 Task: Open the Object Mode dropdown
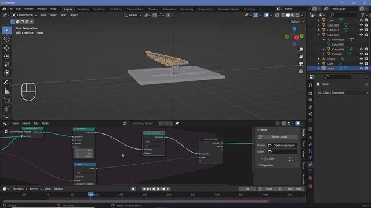[24, 15]
